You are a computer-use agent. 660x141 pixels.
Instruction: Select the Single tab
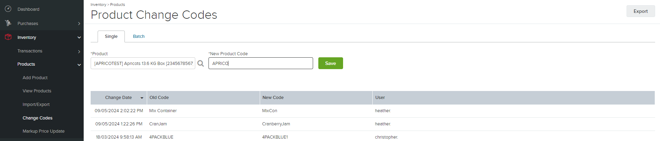(111, 36)
